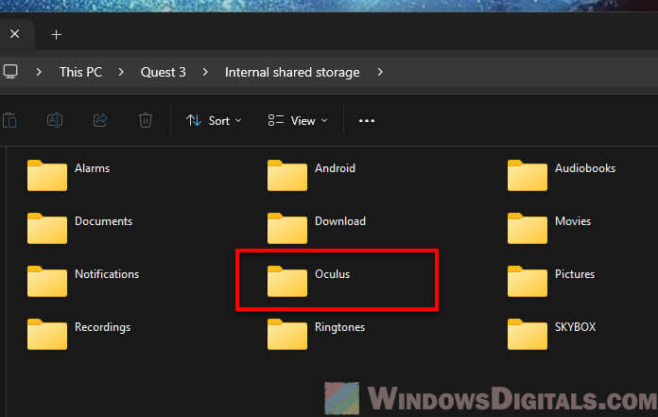
Task: Open the Sort dropdown
Action: (214, 121)
